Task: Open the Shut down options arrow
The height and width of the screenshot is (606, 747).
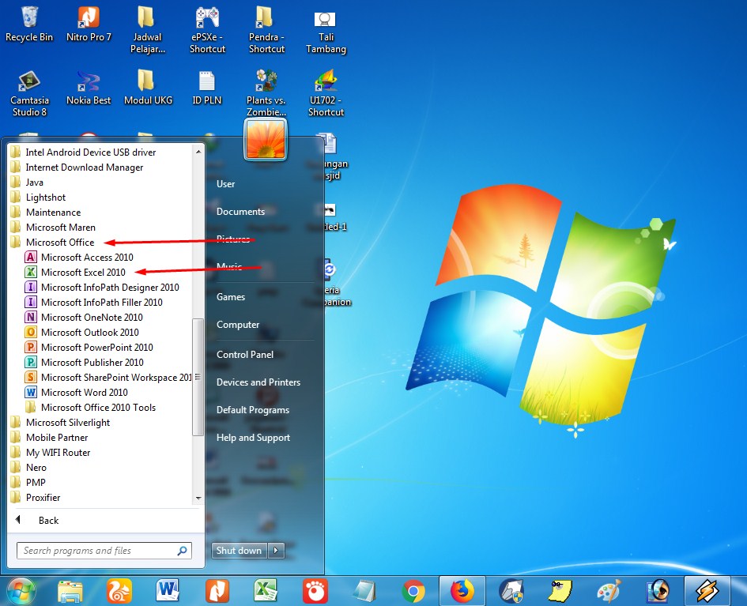Action: coord(276,551)
